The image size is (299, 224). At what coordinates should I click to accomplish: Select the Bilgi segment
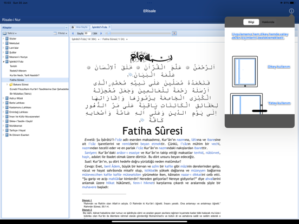pos(251,22)
